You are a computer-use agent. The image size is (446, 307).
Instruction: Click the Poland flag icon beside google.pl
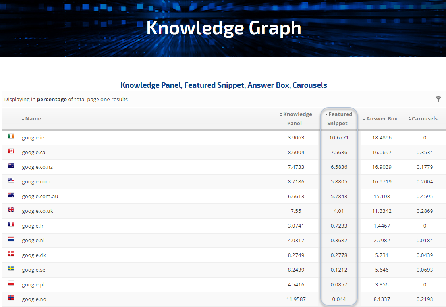click(x=11, y=283)
